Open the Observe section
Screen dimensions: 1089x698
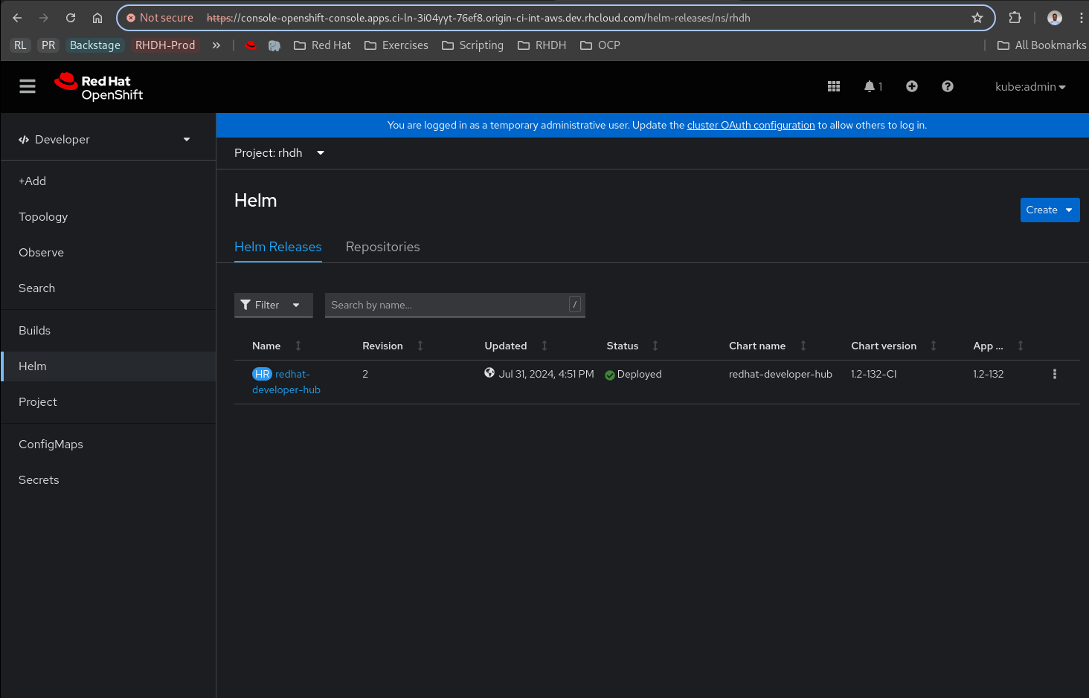pos(109,253)
